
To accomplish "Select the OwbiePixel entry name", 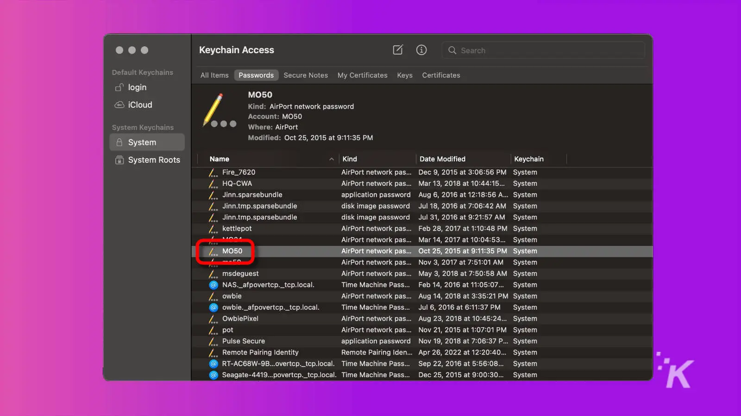I will click(240, 319).
